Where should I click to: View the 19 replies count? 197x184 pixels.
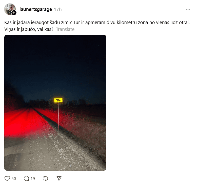click(33, 179)
